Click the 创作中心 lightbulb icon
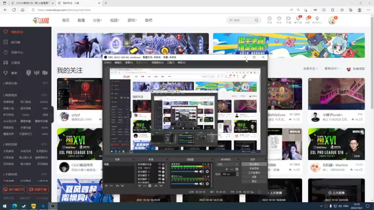Viewport: 374px width, 210px height. pyautogui.click(x=317, y=20)
